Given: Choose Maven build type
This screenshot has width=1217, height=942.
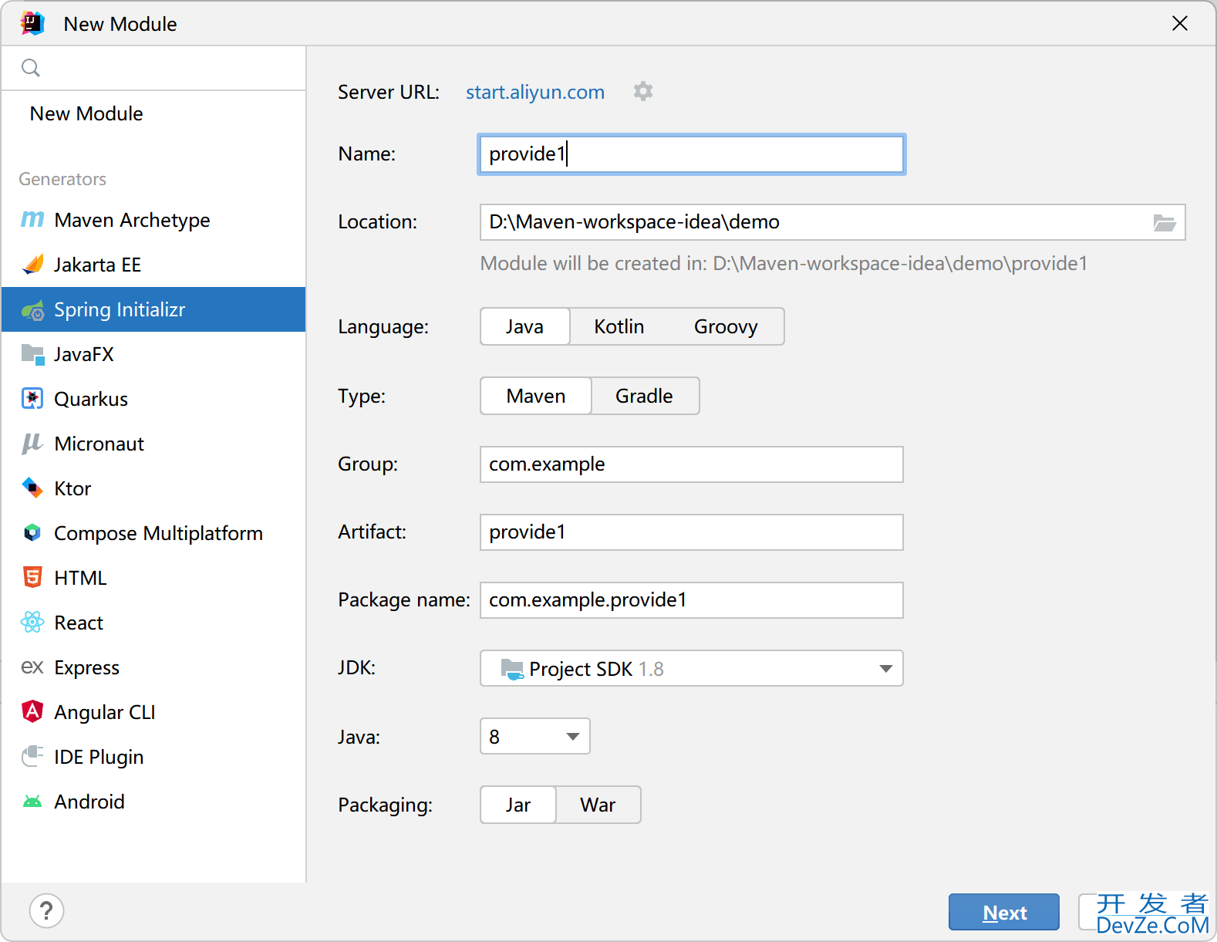Looking at the screenshot, I should (536, 396).
